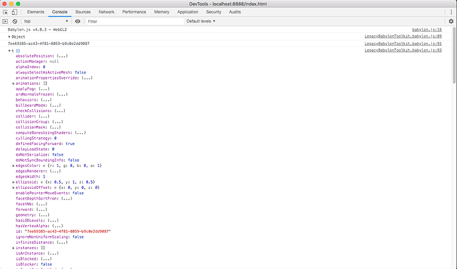This screenshot has height=269, width=457.
Task: Select the Babylon.js v4.0.3 WebGL2 log line
Action: pos(37,30)
